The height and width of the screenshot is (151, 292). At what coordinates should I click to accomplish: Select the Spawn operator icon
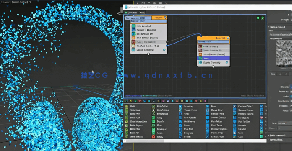[154, 133]
